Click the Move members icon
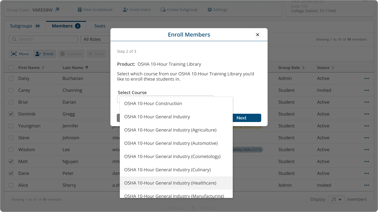 click(x=14, y=54)
